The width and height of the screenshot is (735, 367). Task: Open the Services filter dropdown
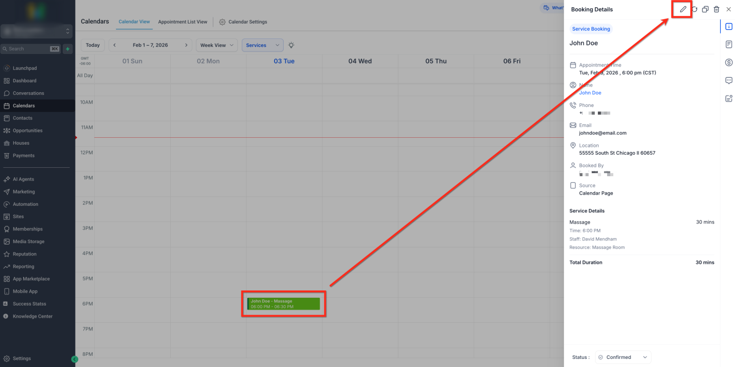coord(262,45)
